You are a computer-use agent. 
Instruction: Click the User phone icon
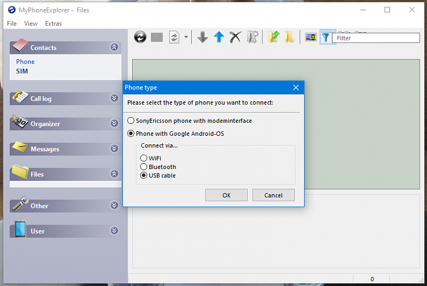[x=20, y=229]
